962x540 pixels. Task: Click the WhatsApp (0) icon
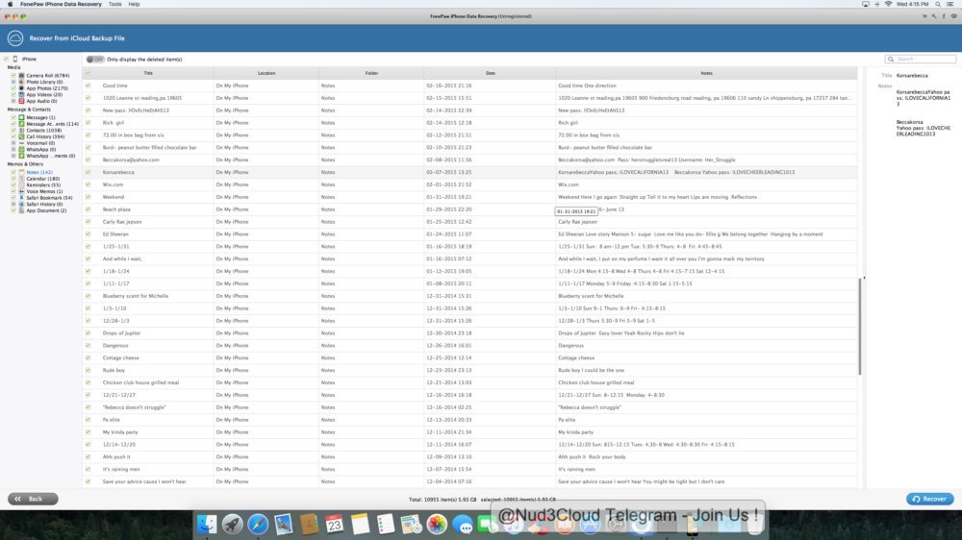[21, 150]
